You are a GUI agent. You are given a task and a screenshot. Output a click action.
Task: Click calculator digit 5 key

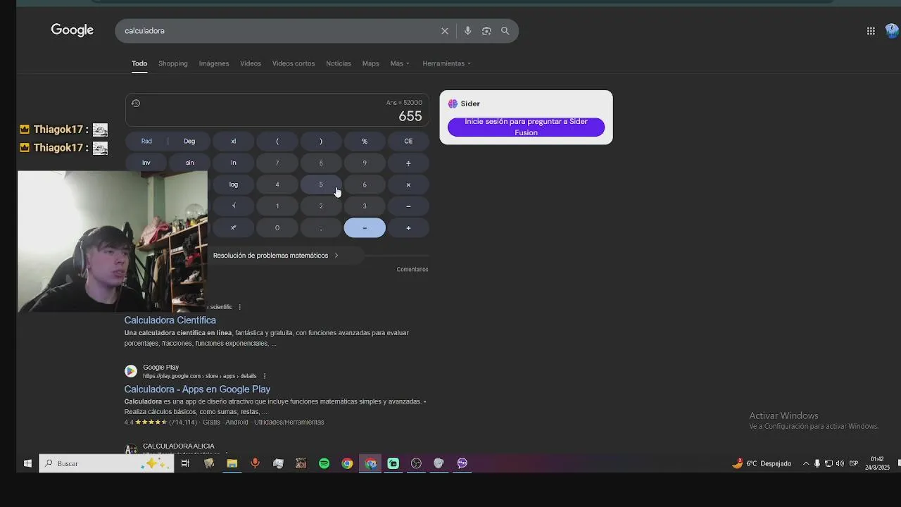point(321,184)
